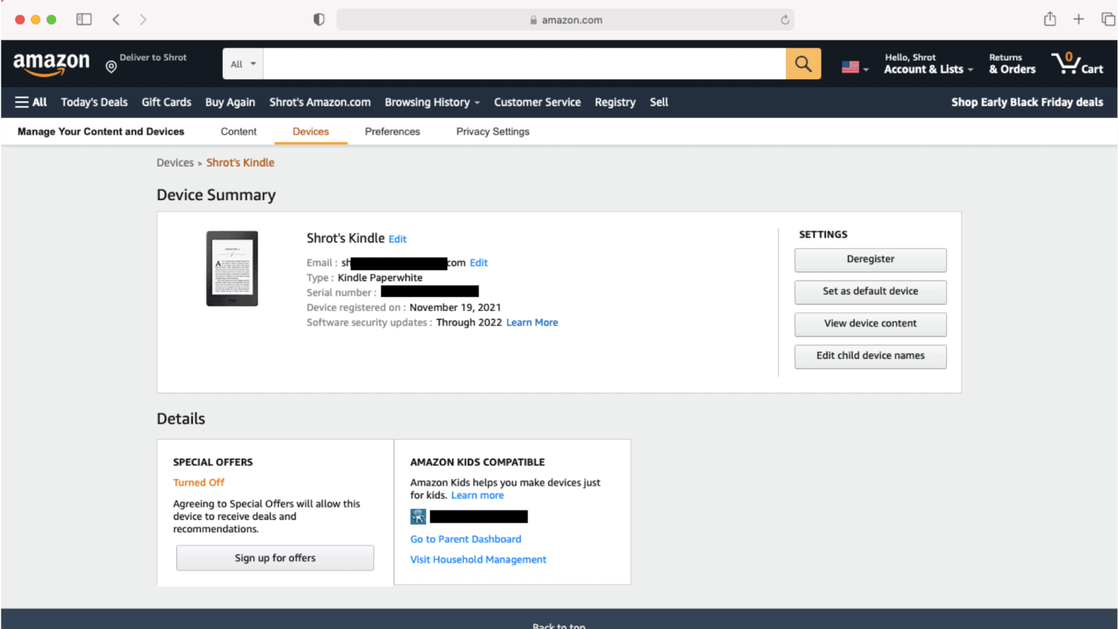Viewport: 1118px width, 629px height.
Task: Click the Amazon logo
Action: coord(51,63)
